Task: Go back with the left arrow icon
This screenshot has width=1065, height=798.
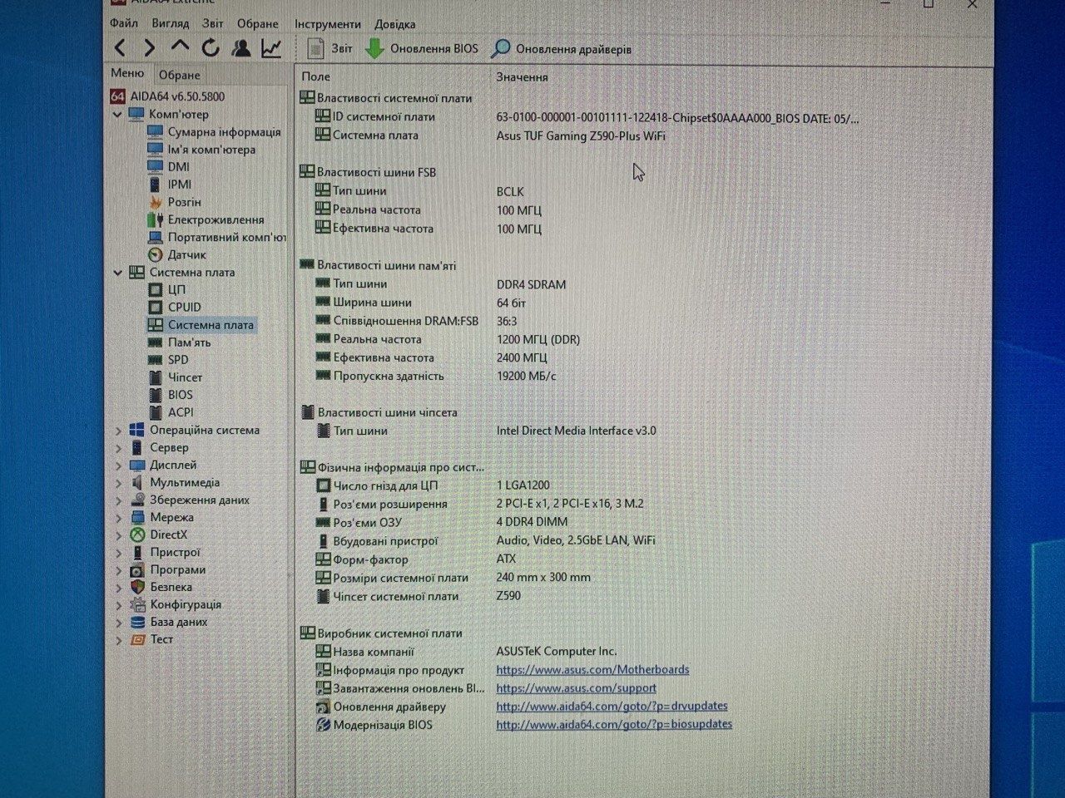Action: (120, 48)
